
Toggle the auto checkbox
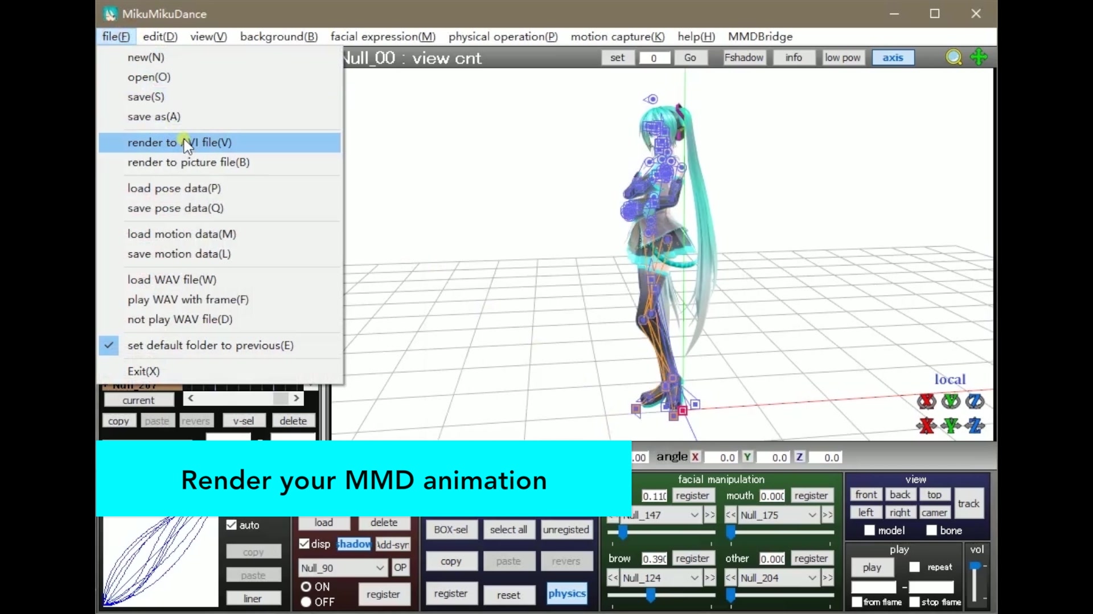point(231,525)
